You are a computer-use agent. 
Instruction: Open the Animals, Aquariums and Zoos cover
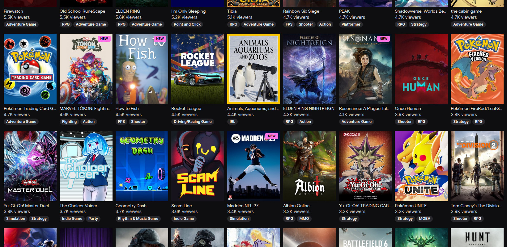[253, 69]
